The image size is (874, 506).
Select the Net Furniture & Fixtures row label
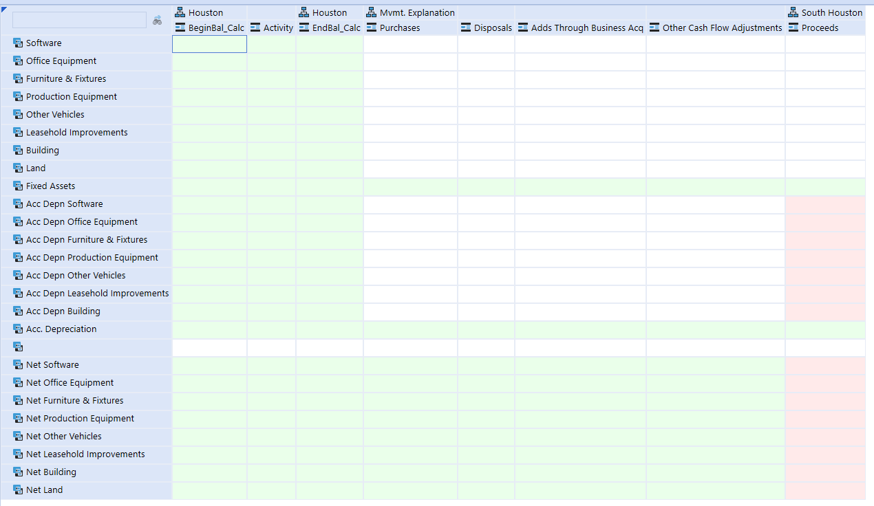(x=75, y=401)
